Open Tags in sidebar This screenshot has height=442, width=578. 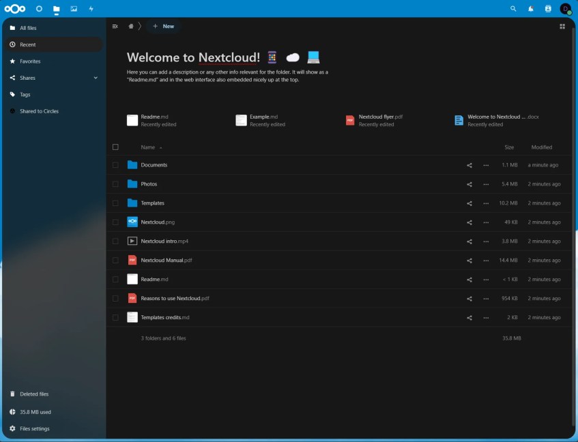click(54, 94)
